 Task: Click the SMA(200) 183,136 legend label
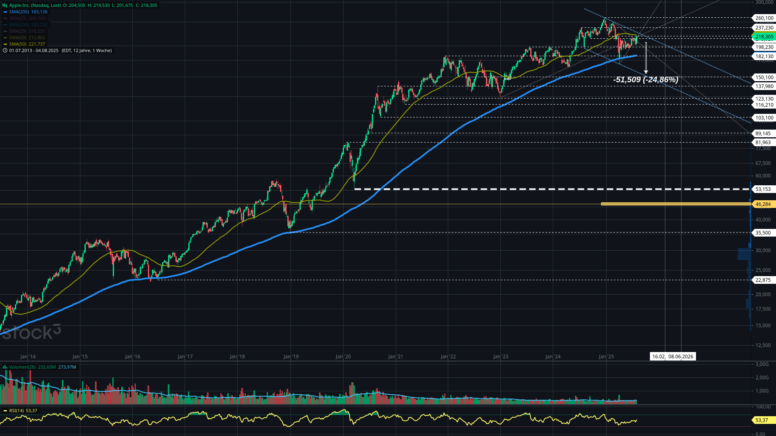click(28, 12)
